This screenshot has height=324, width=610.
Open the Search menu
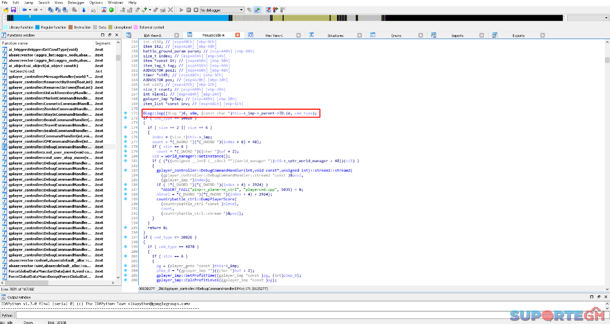(44, 3)
